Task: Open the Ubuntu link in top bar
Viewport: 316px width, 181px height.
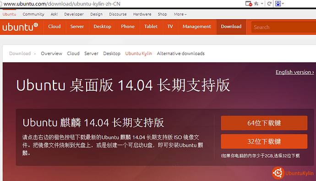Action: 9,14
